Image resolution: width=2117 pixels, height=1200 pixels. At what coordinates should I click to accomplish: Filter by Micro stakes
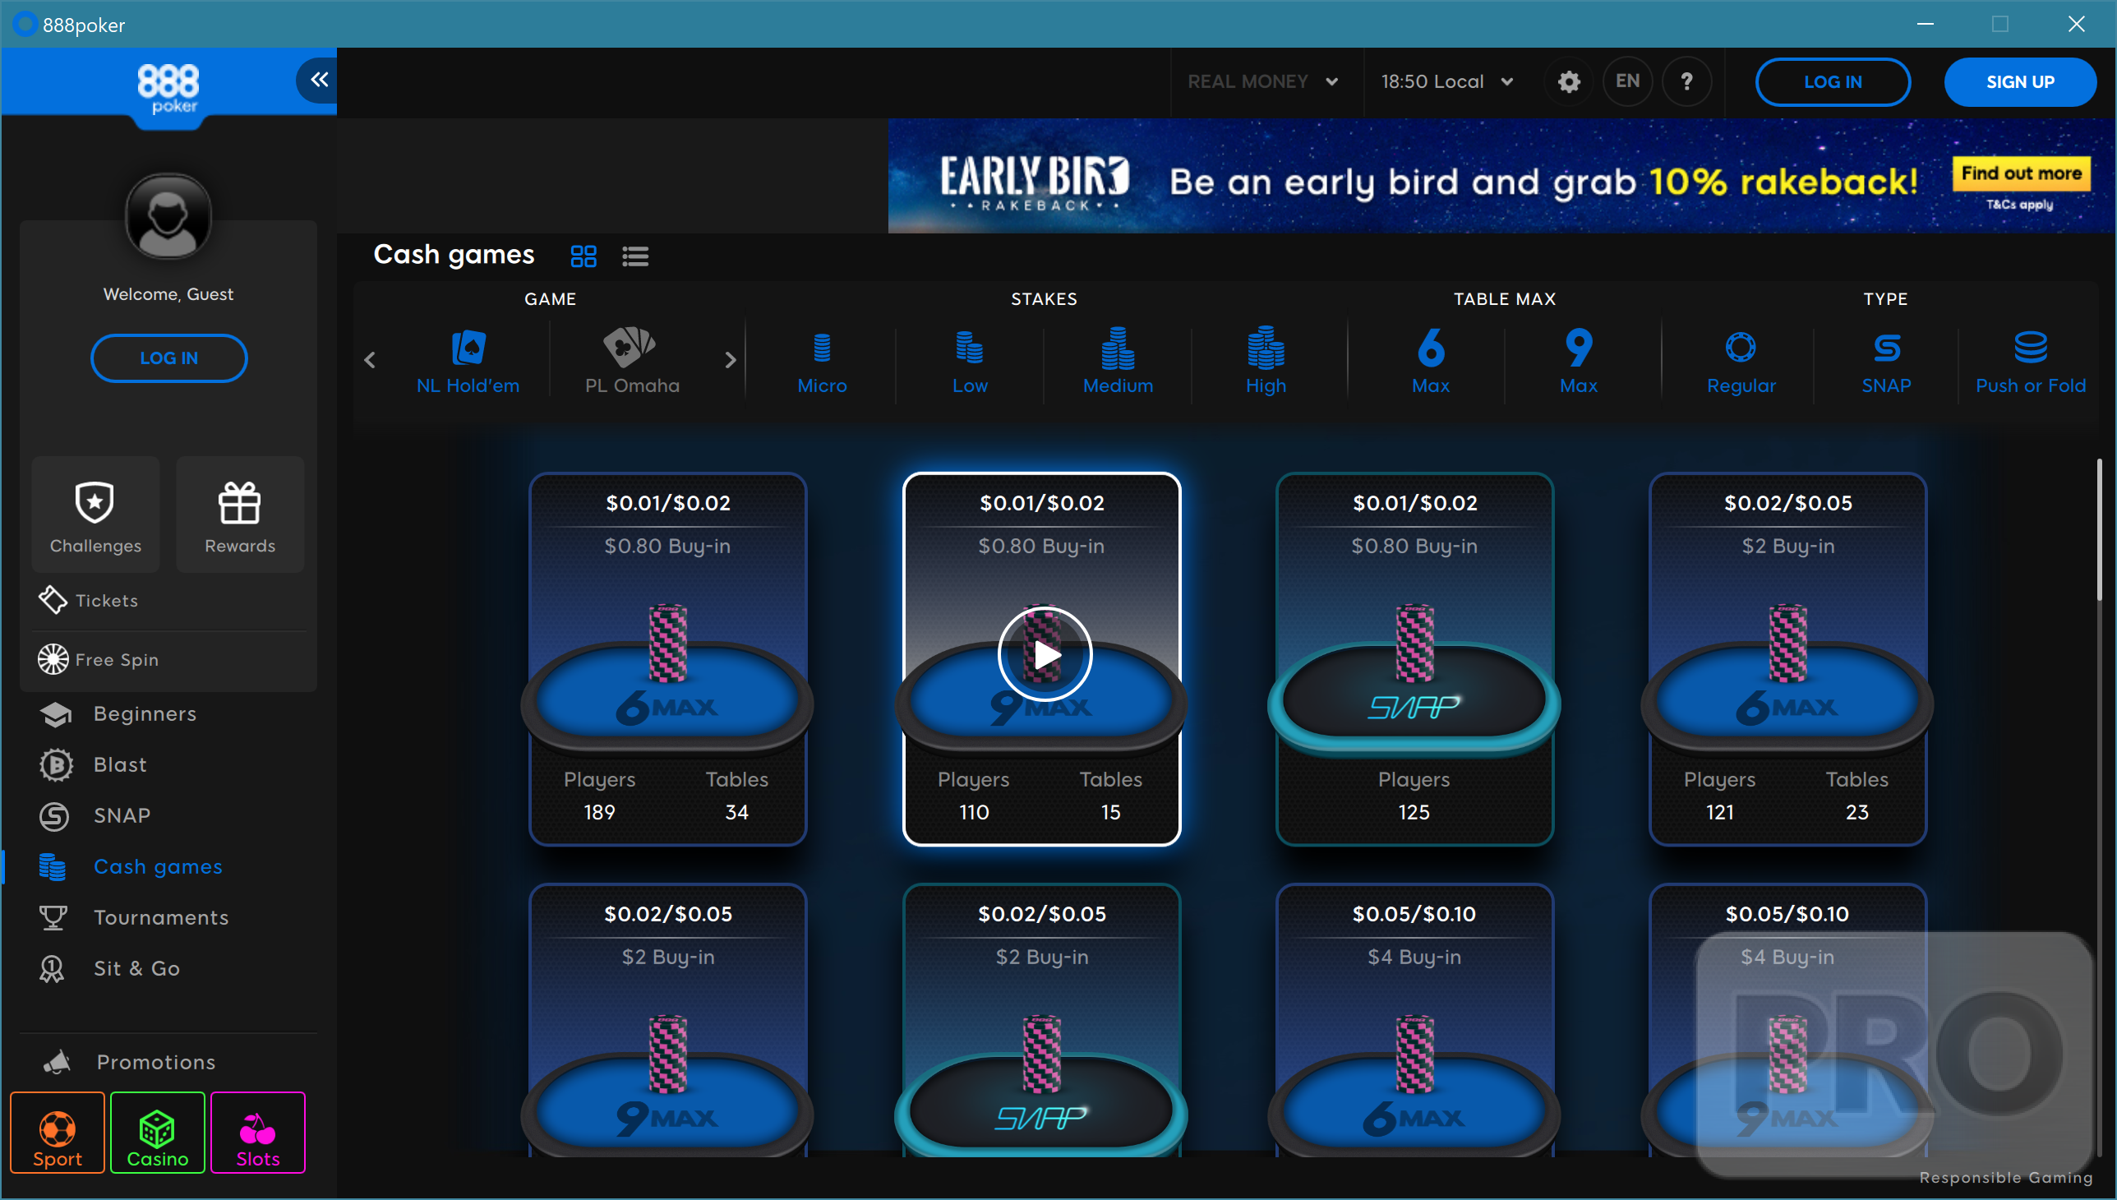pos(822,361)
